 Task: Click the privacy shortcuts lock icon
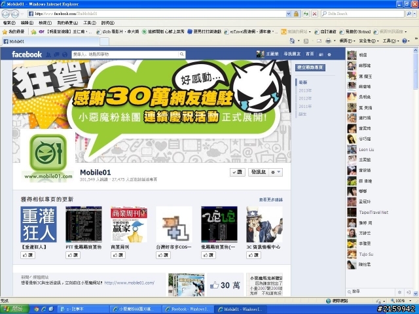(x=321, y=54)
